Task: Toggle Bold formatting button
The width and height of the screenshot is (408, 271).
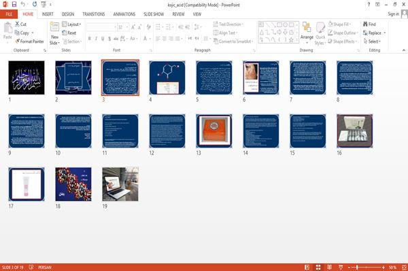Action: pyautogui.click(x=90, y=39)
